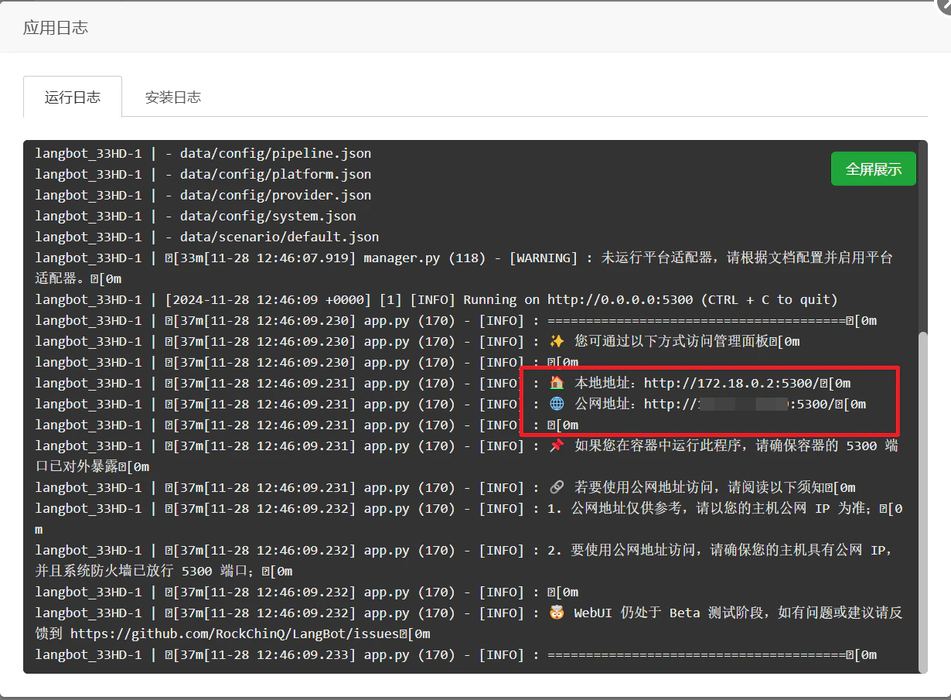The image size is (951, 700).
Task: Click the sparkles emoji on the access panel line
Action: coord(555,340)
